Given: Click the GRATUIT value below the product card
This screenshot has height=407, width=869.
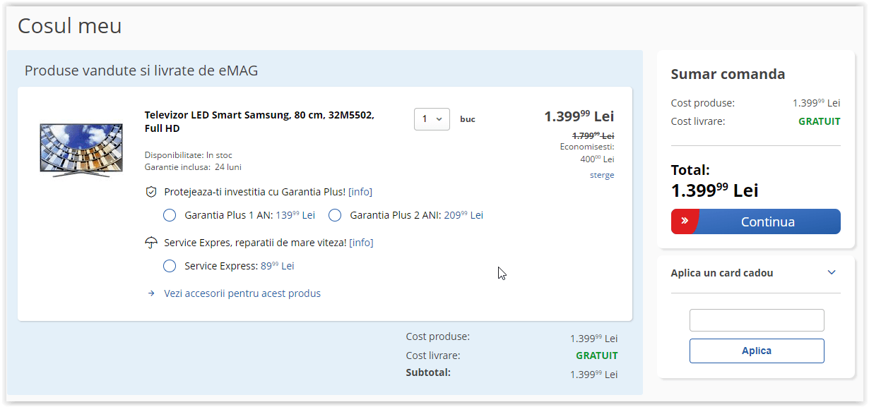Looking at the screenshot, I should click(597, 356).
